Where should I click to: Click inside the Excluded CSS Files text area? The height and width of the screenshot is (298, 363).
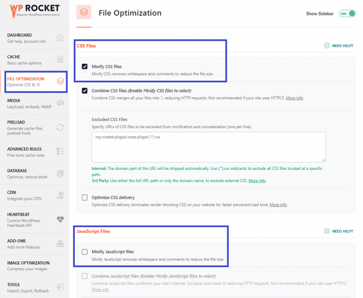click(x=208, y=147)
